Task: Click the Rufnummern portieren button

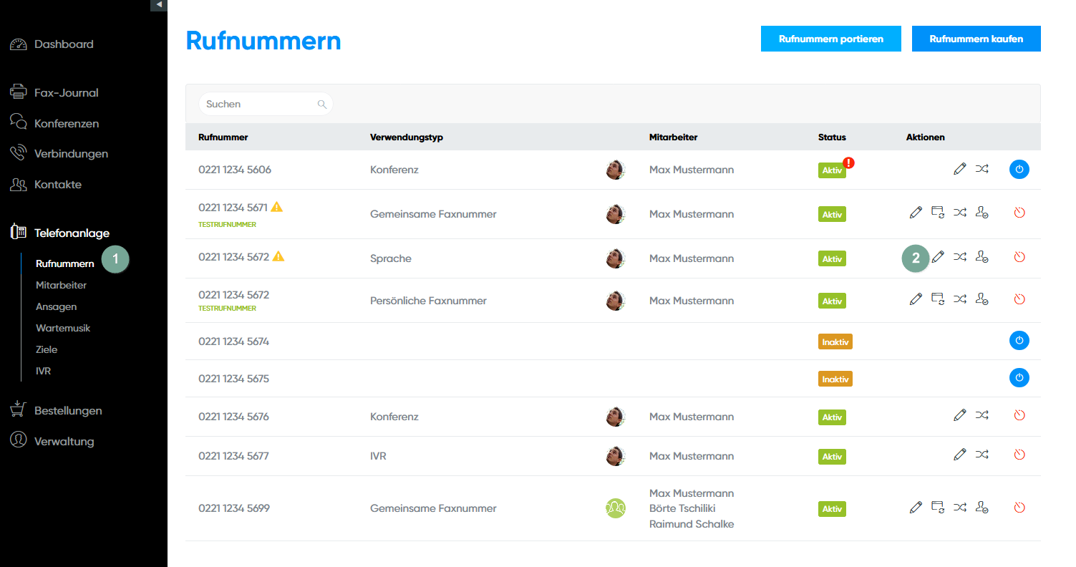Action: coord(830,39)
